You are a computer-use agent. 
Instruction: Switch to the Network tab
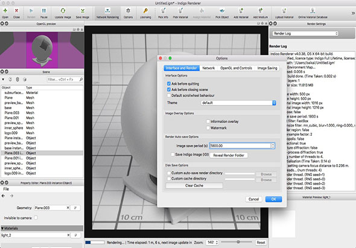[208, 68]
